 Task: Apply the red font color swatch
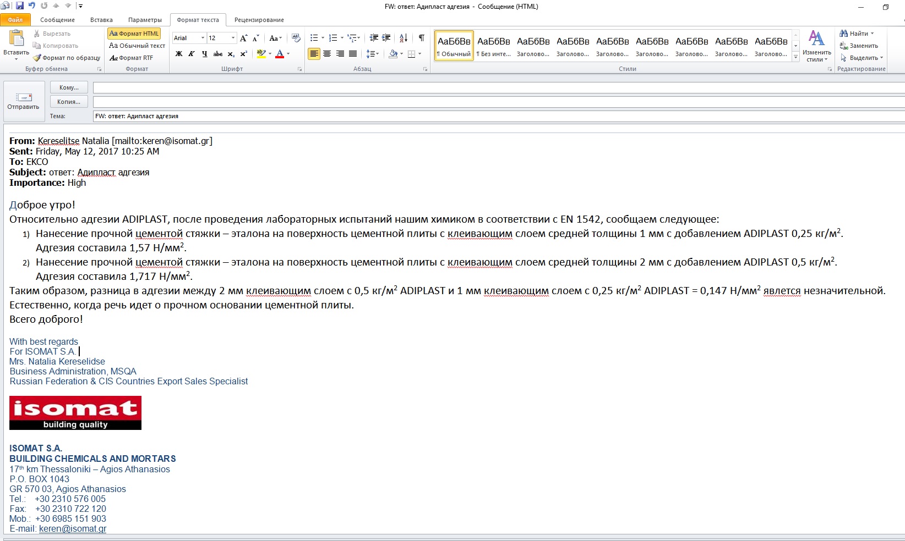coord(280,54)
